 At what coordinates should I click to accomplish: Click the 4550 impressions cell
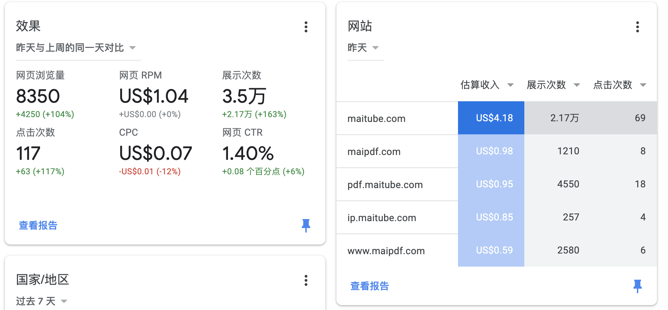(x=557, y=184)
